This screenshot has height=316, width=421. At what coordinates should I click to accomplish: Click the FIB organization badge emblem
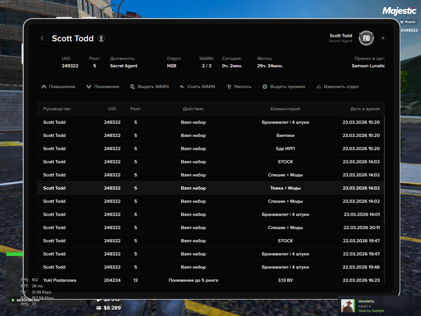[x=366, y=38]
